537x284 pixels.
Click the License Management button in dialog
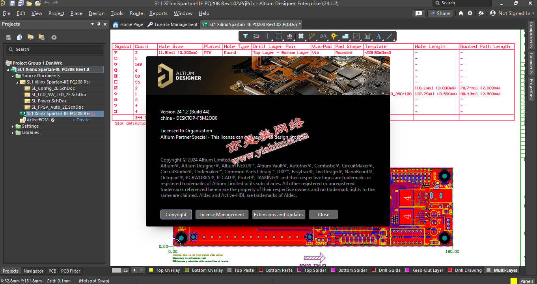pos(222,215)
